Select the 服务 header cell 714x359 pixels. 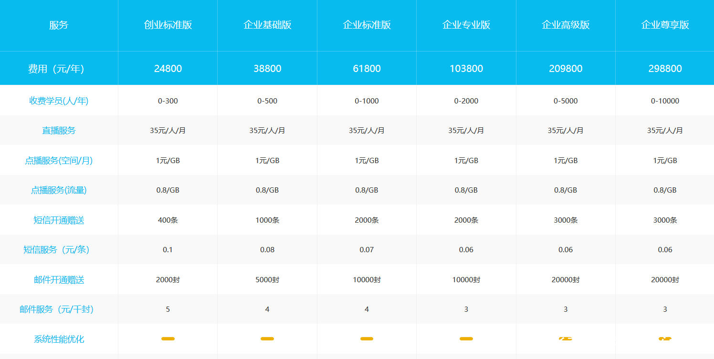59,25
